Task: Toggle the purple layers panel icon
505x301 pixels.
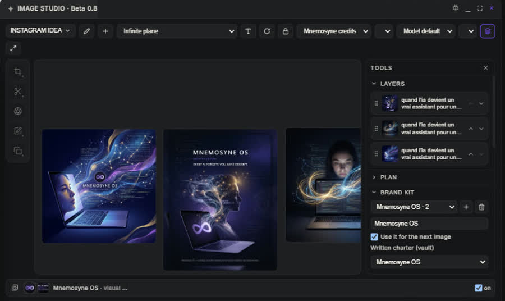Action: coord(488,31)
